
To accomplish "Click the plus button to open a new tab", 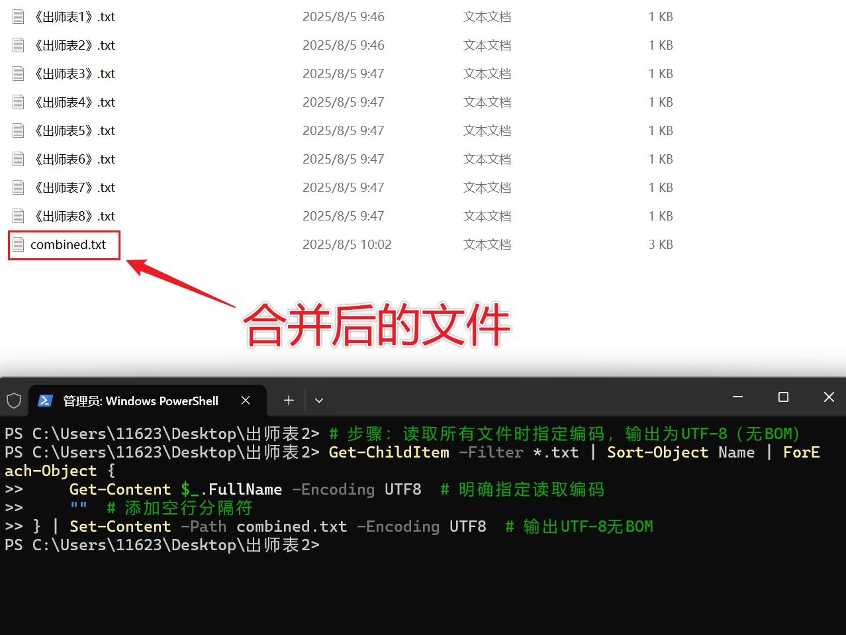I will 289,400.
